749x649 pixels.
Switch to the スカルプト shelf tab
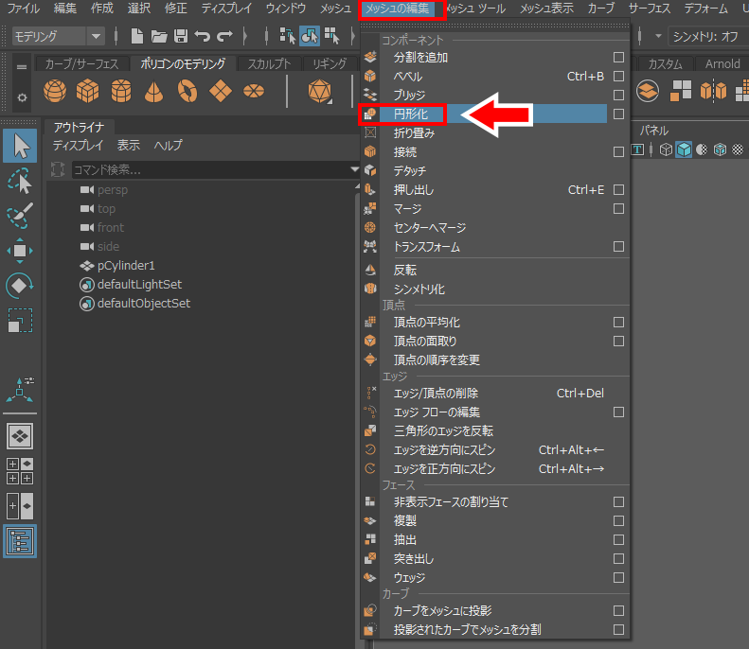(x=269, y=64)
